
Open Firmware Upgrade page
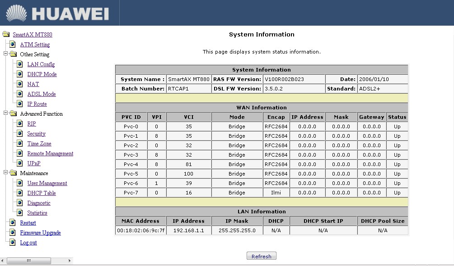tap(40, 233)
